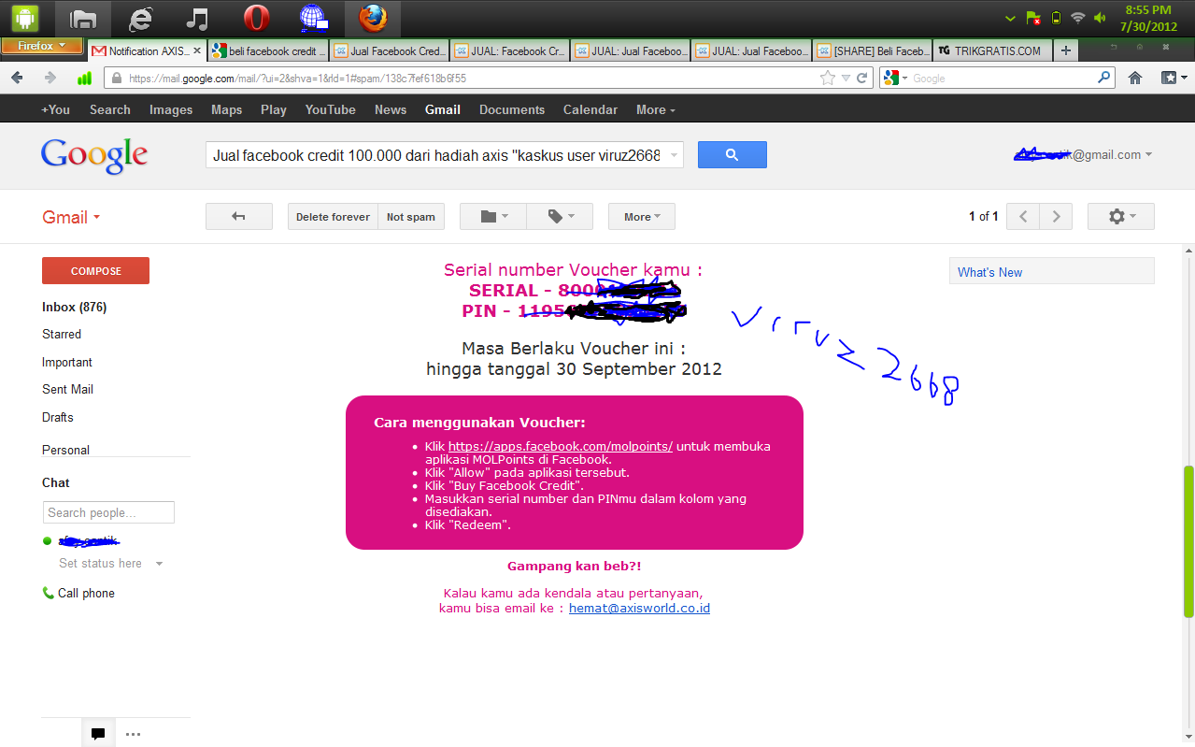Click the mail.google.com address bar

click(x=462, y=79)
